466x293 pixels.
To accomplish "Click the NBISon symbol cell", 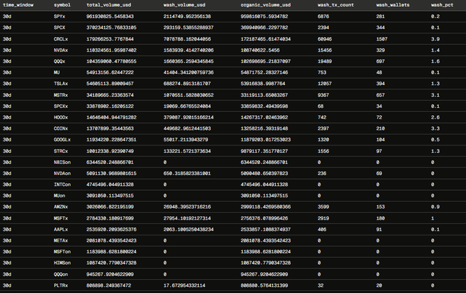I will [62, 162].
